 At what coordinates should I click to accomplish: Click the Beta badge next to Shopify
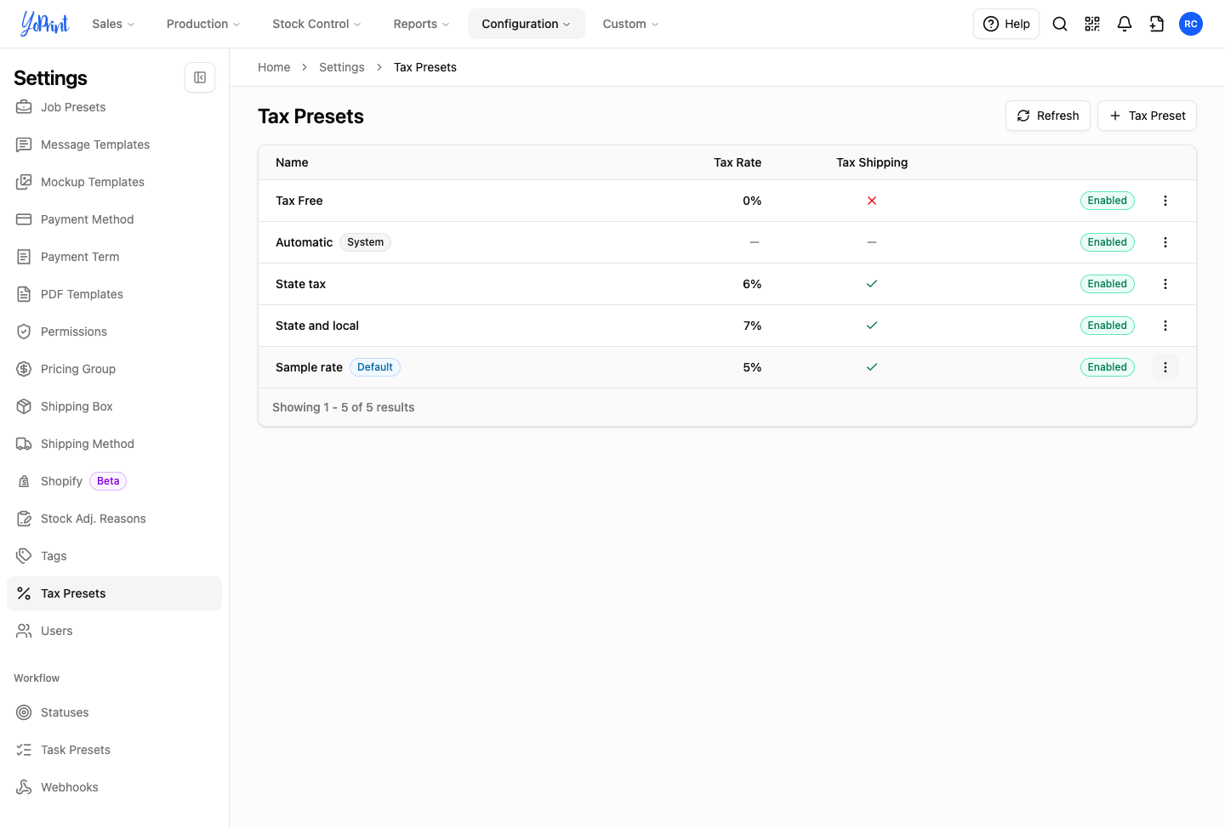pyautogui.click(x=108, y=481)
